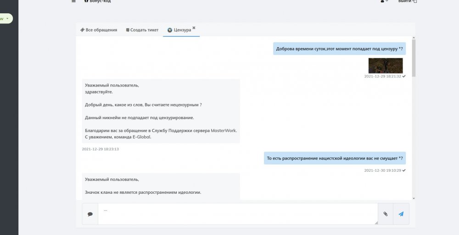Click the timestamp 2021-12-29 18:21:32

point(383,77)
